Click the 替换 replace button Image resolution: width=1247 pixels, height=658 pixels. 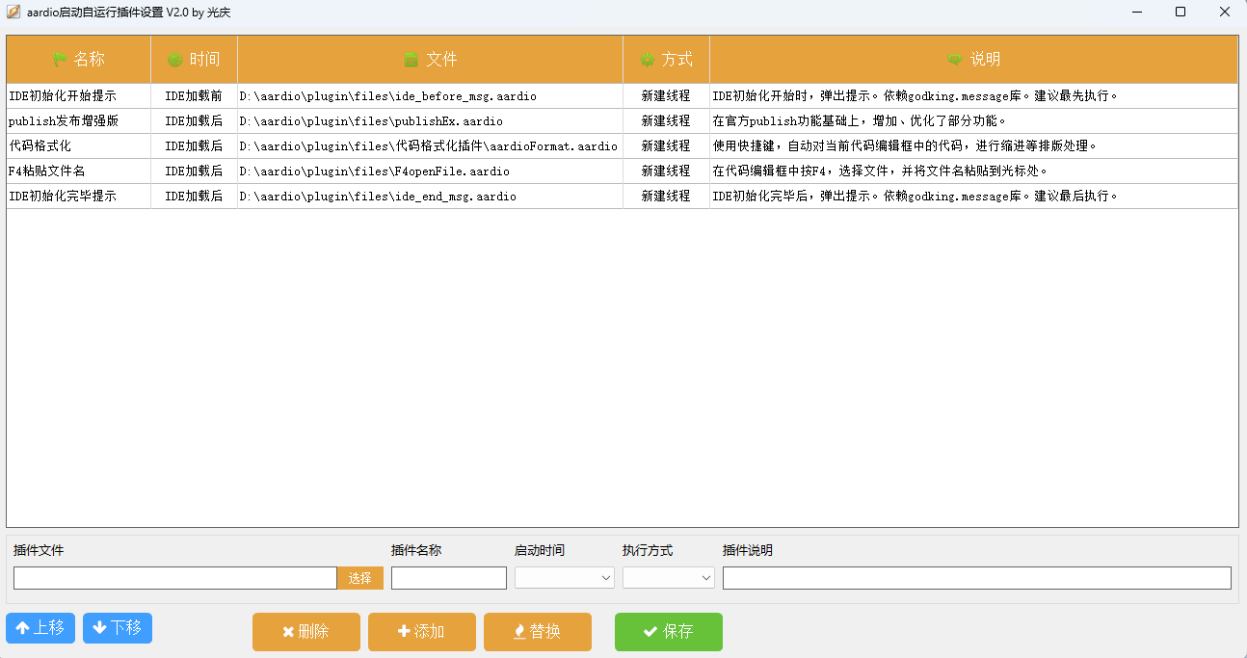coord(538,632)
